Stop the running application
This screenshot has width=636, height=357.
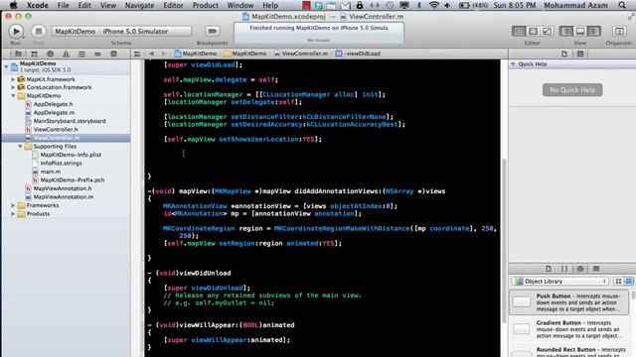[39, 31]
